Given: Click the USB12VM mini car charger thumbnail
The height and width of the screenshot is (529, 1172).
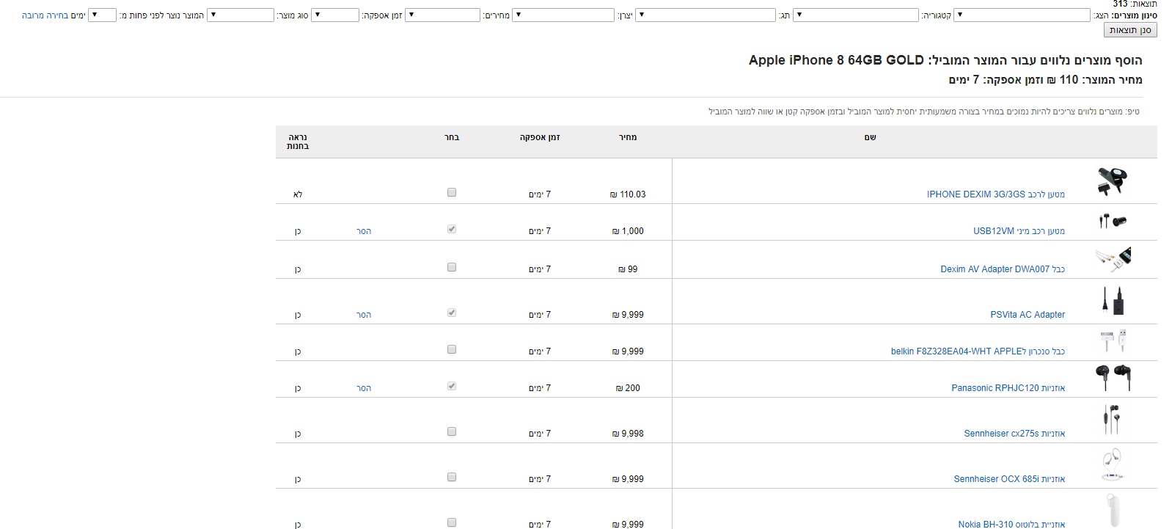Looking at the screenshot, I should pyautogui.click(x=1112, y=221).
